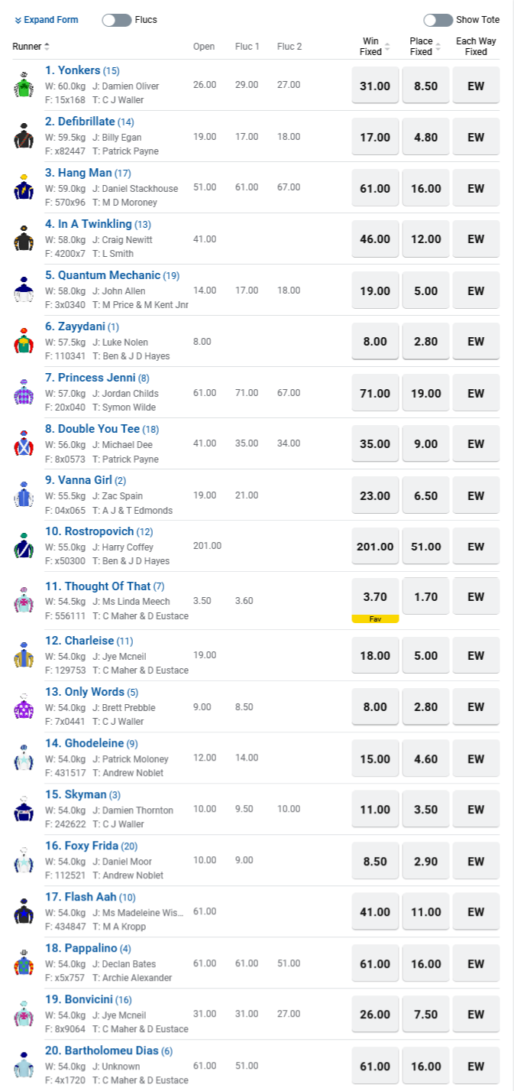Click the jockey silks icon for Princess Jenni
Image resolution: width=514 pixels, height=1091 pixels.
[x=24, y=392]
